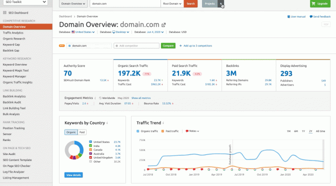
Task: Open the United States database dropdown
Action: (85, 32)
